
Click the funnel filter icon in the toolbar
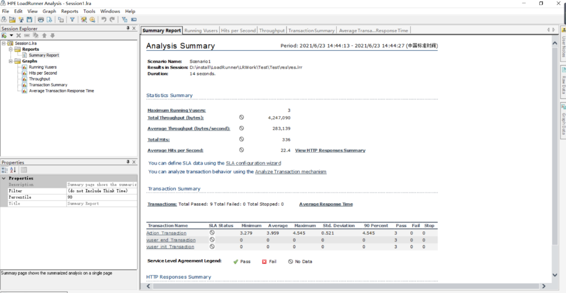pyautogui.click(x=72, y=20)
